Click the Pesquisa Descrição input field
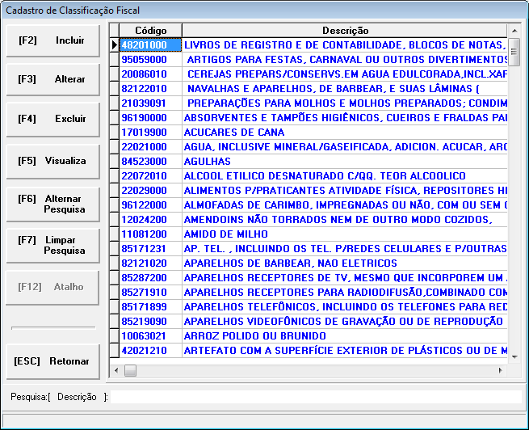 click(315, 397)
